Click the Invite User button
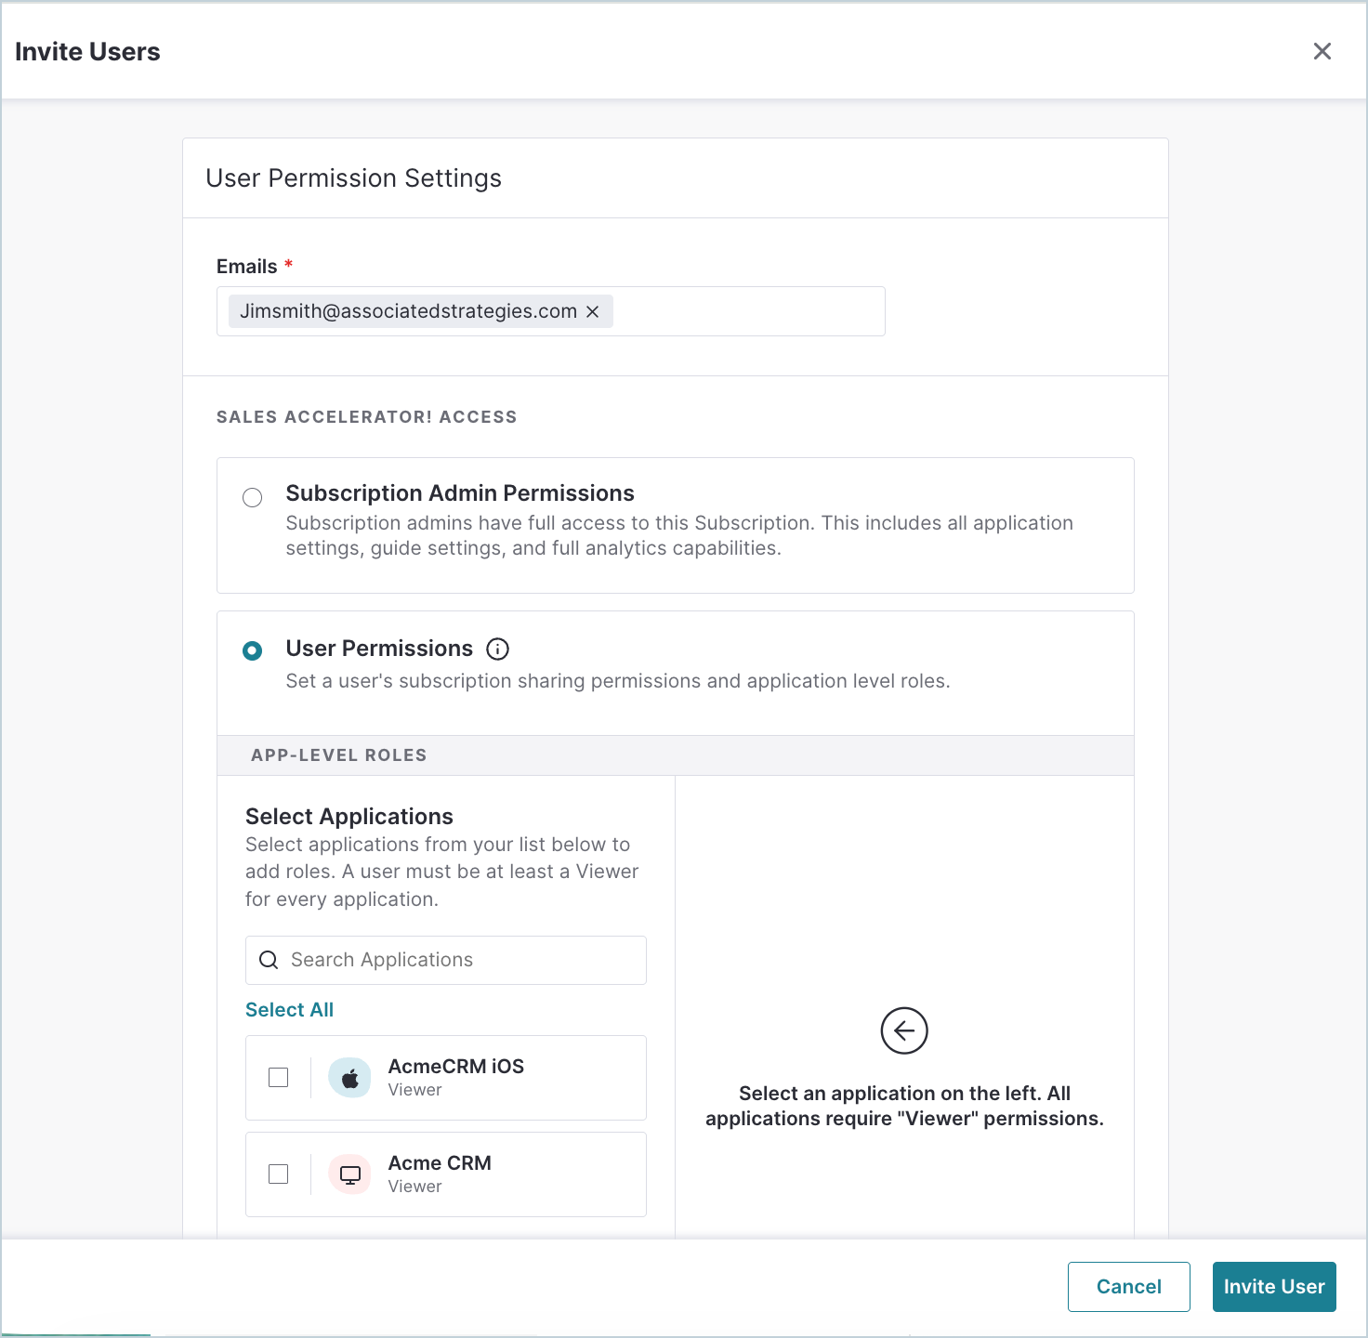Screen dimensions: 1368x1338 click(x=1274, y=1287)
